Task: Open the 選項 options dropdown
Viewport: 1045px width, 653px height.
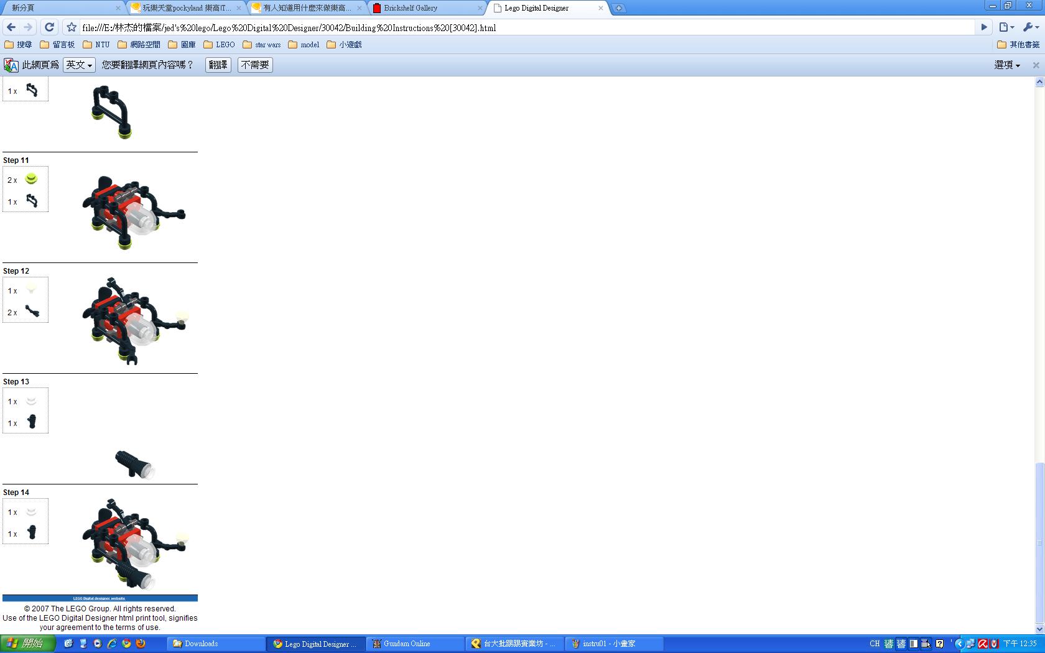Action: (1007, 65)
